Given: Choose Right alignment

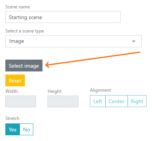Looking at the screenshot, I should pos(137,101).
